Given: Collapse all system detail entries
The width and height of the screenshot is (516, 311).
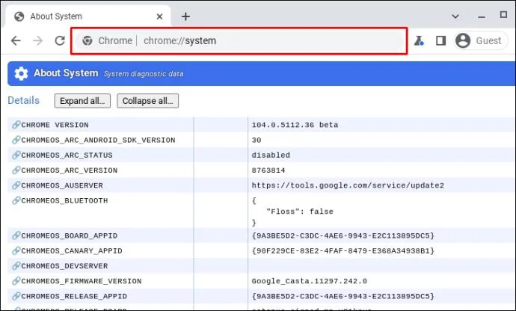Looking at the screenshot, I should pyautogui.click(x=148, y=101).
